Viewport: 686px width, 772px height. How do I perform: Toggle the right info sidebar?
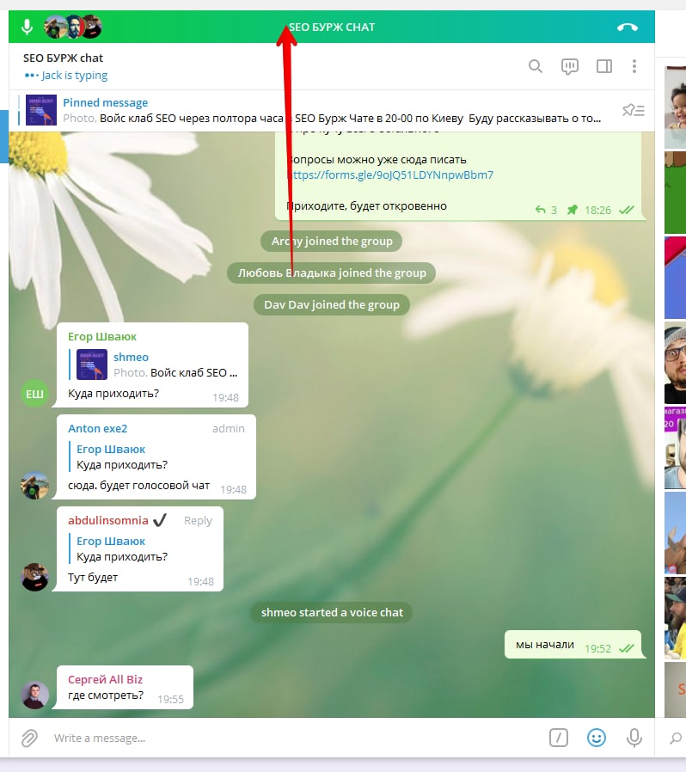(603, 66)
